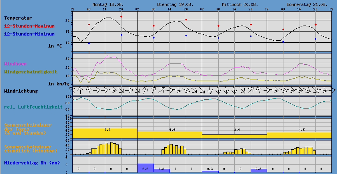Click Monday's lowest blue minimum diamond marker
Image resolution: width=337 pixels, height=174 pixels.
[x=89, y=43]
